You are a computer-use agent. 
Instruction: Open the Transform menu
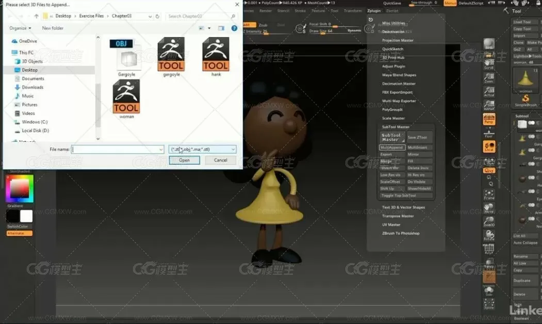[x=353, y=11]
